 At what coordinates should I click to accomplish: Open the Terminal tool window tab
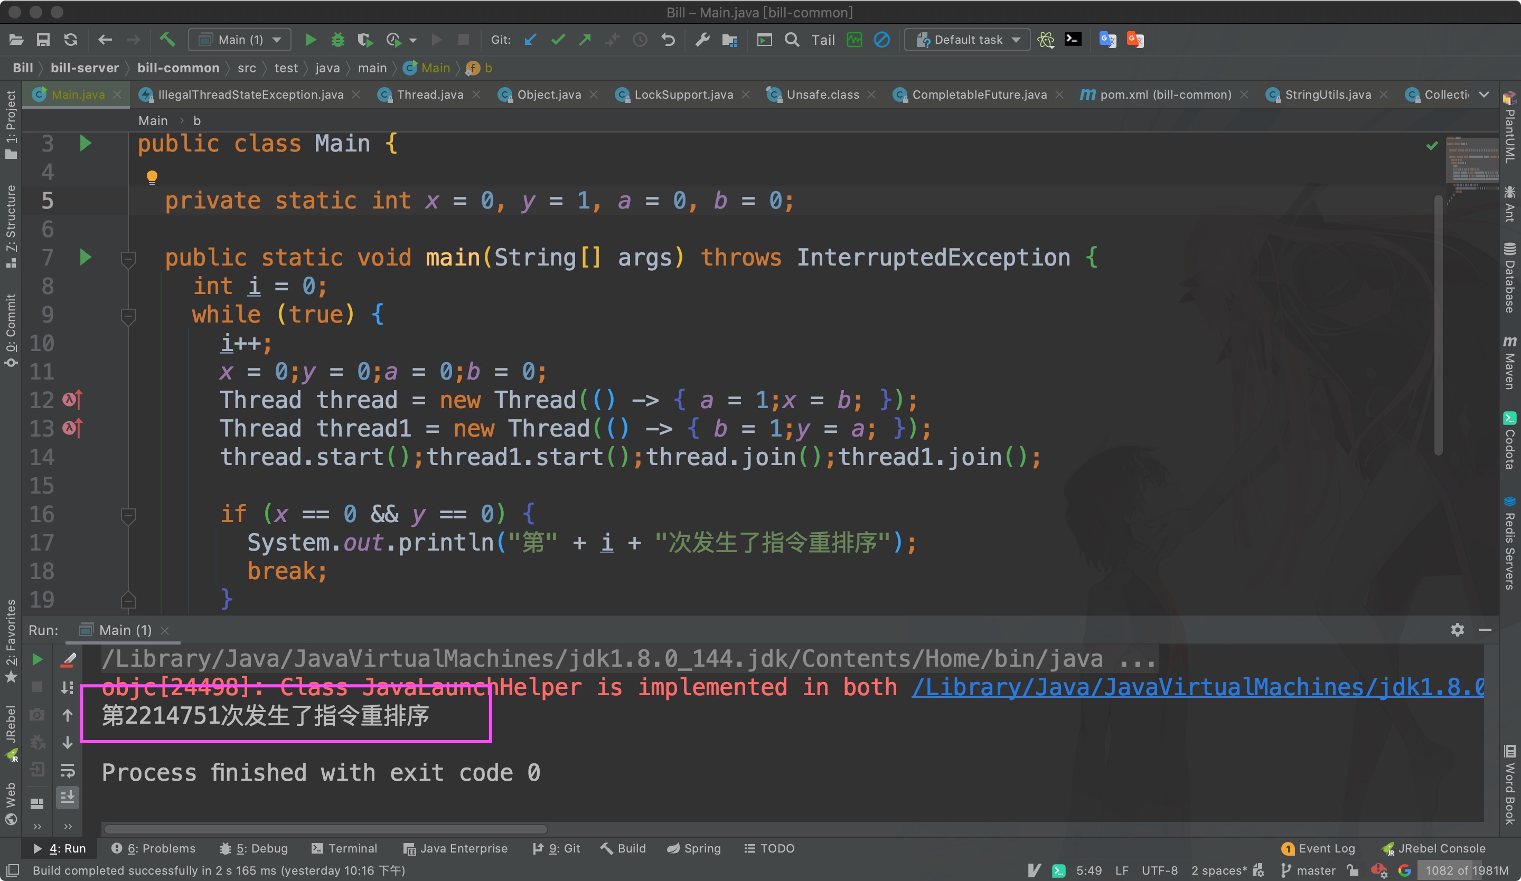345,848
